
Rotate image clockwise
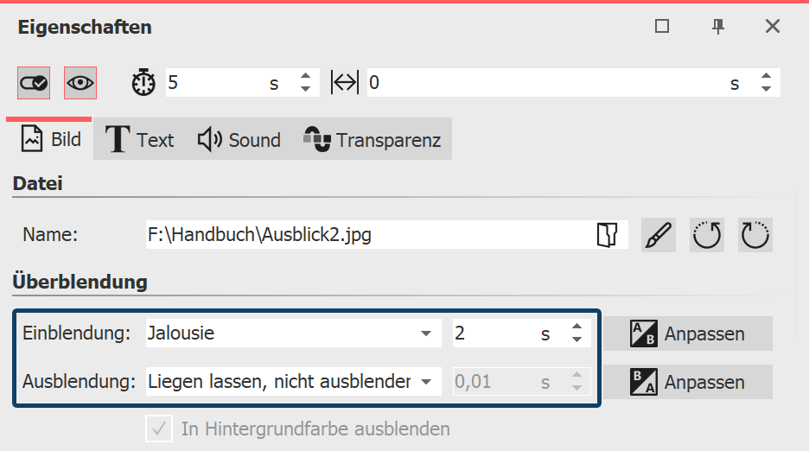[x=755, y=234]
